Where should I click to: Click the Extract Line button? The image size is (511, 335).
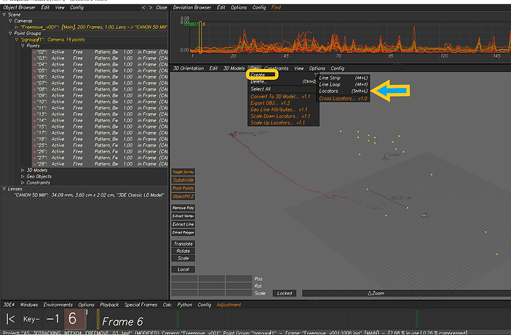[183, 224]
